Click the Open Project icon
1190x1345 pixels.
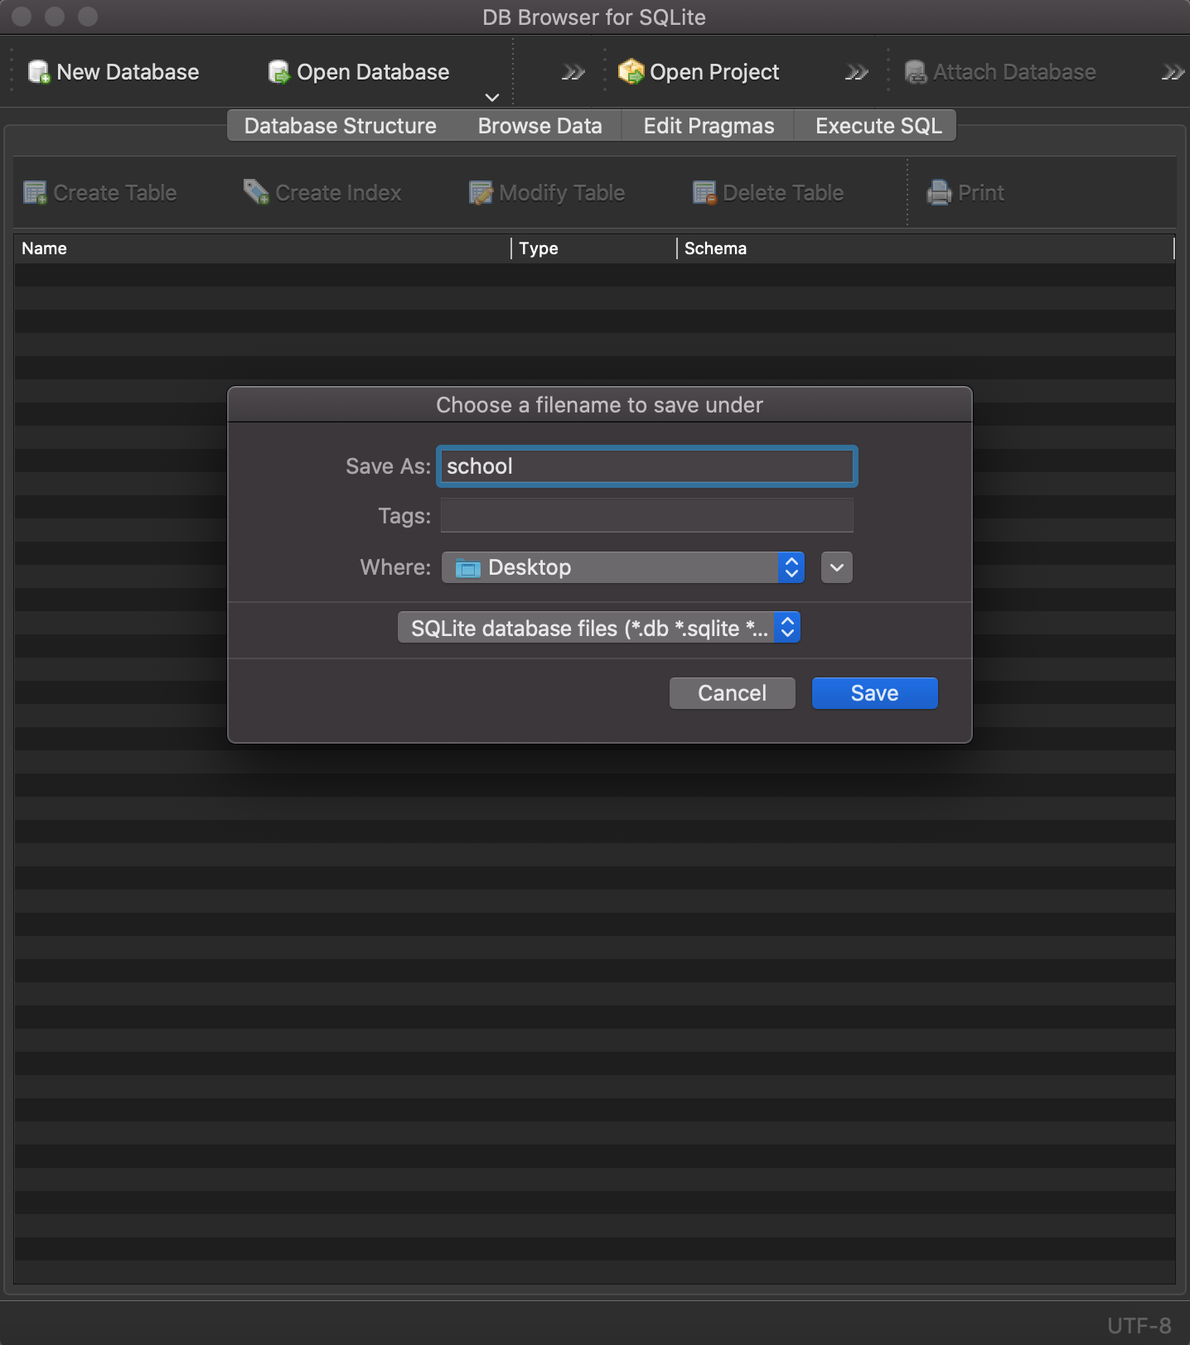click(631, 72)
